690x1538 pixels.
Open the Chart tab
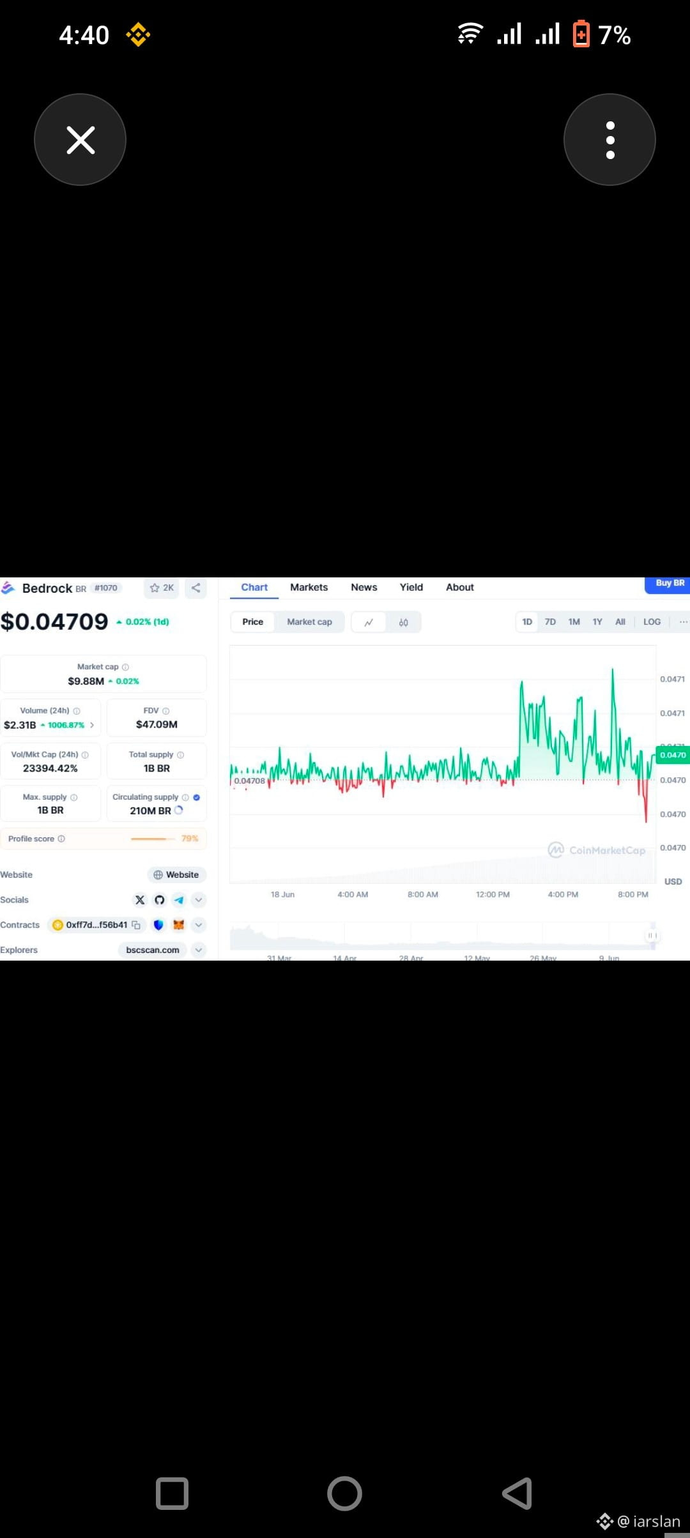pos(254,588)
